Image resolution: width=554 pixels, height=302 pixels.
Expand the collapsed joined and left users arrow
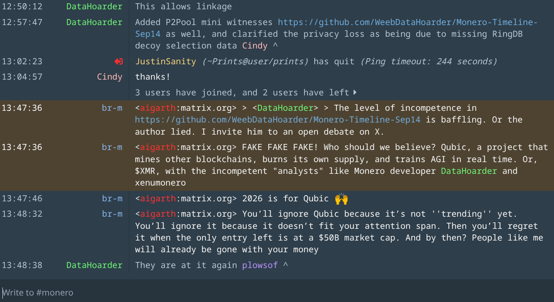[355, 93]
